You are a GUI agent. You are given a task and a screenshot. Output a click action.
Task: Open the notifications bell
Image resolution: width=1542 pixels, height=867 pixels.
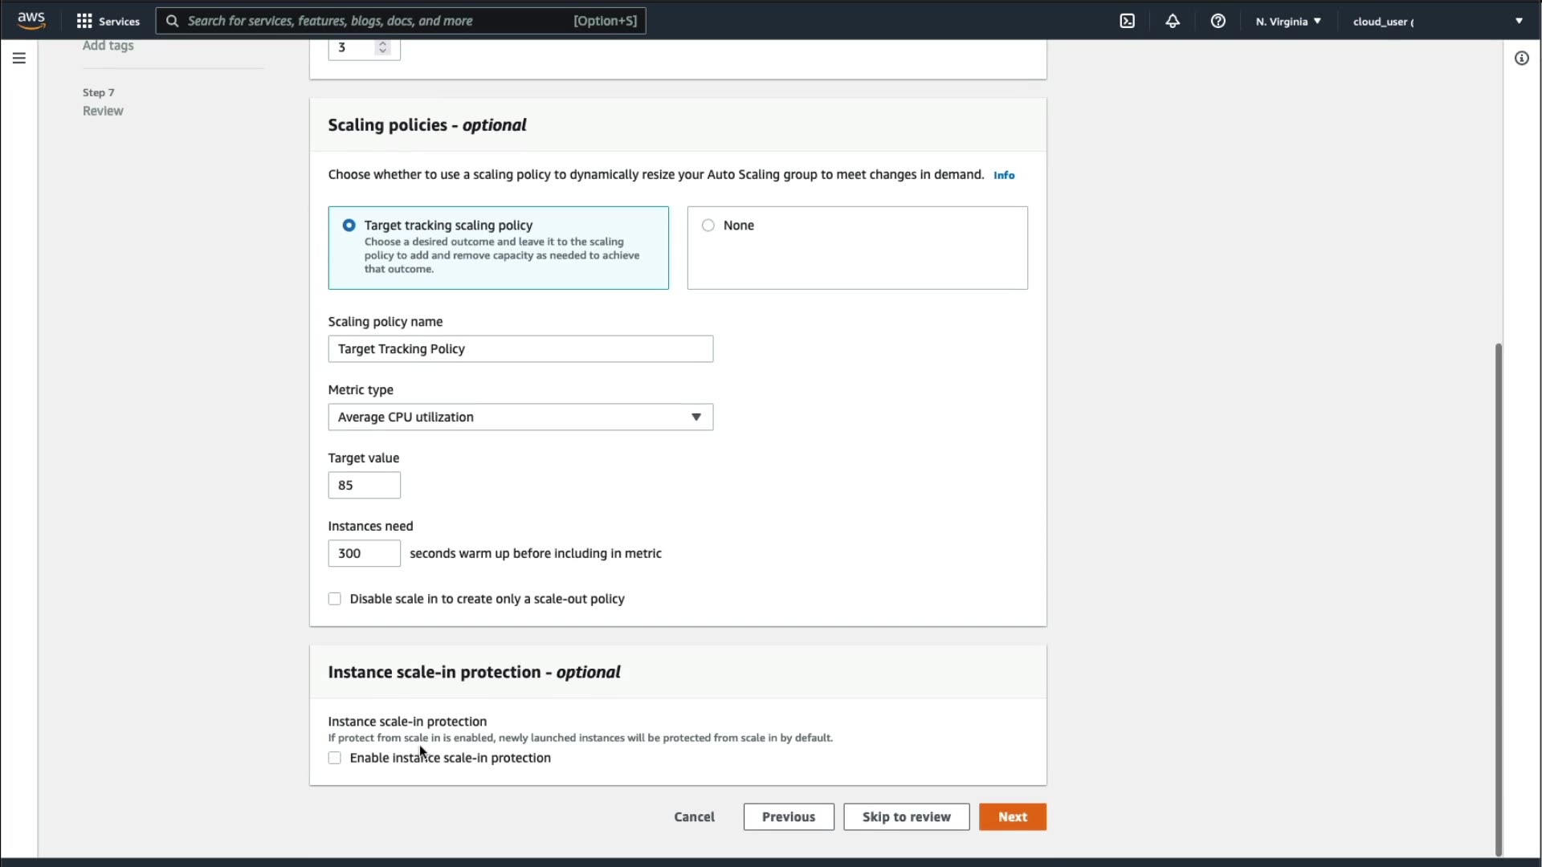coord(1173,21)
